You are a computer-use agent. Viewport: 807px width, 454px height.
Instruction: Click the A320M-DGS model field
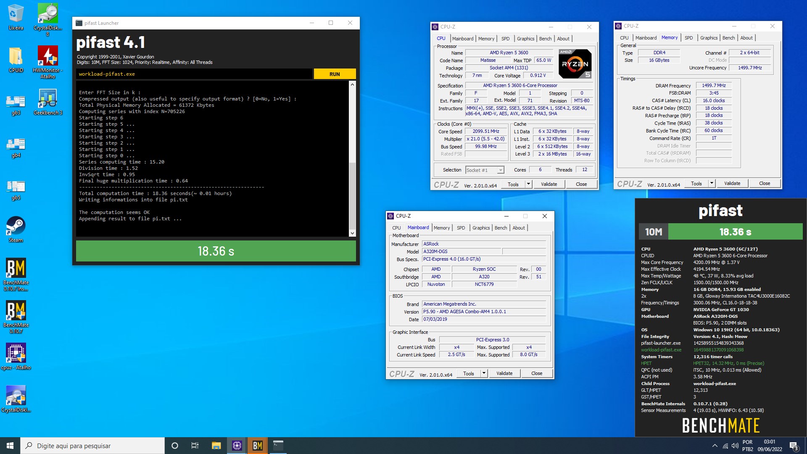point(462,251)
